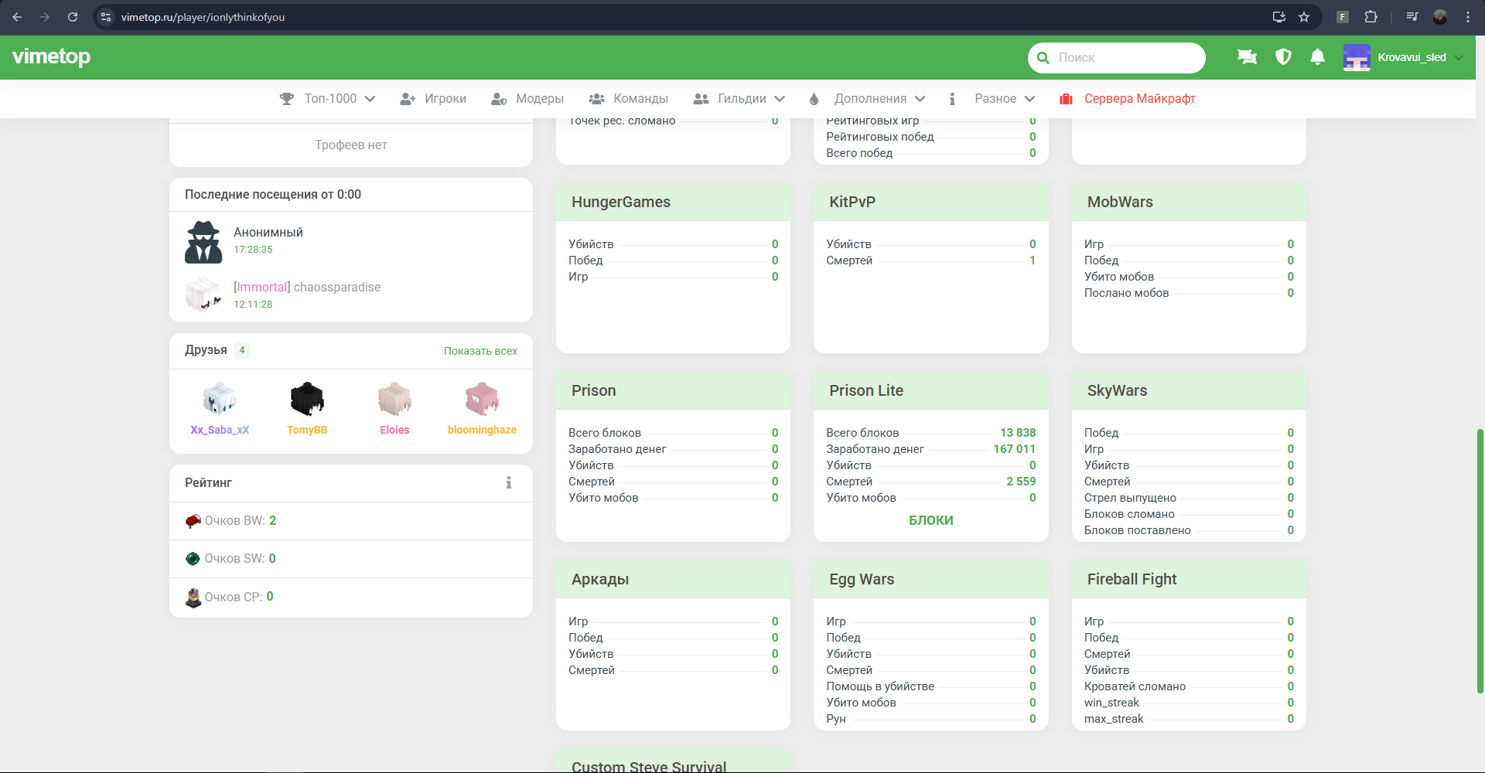Click the Трофеев нет text

pos(351,145)
